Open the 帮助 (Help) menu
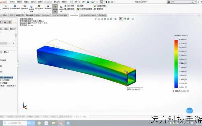 (64, 2)
